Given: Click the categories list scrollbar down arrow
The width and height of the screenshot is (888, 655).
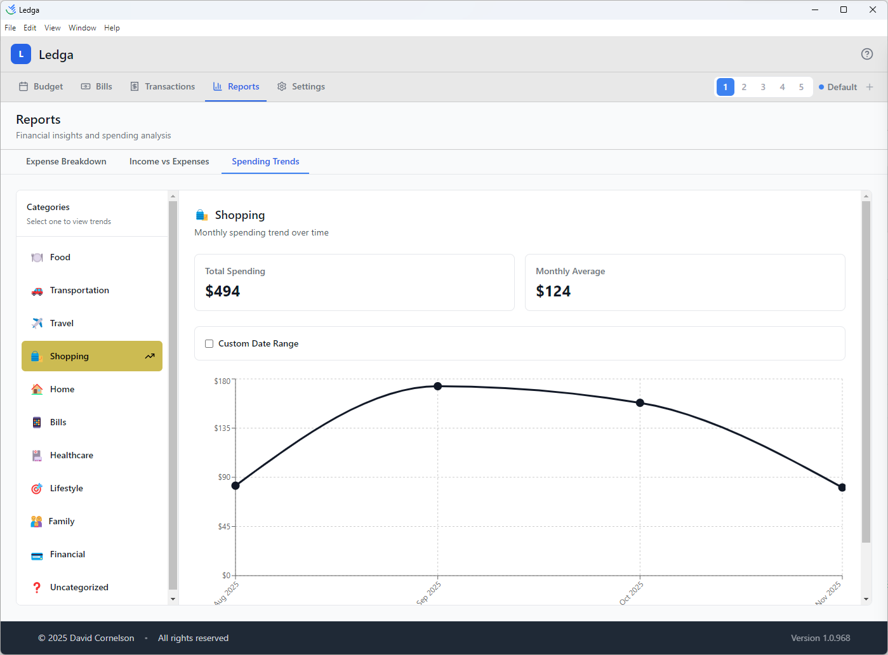Looking at the screenshot, I should (173, 599).
